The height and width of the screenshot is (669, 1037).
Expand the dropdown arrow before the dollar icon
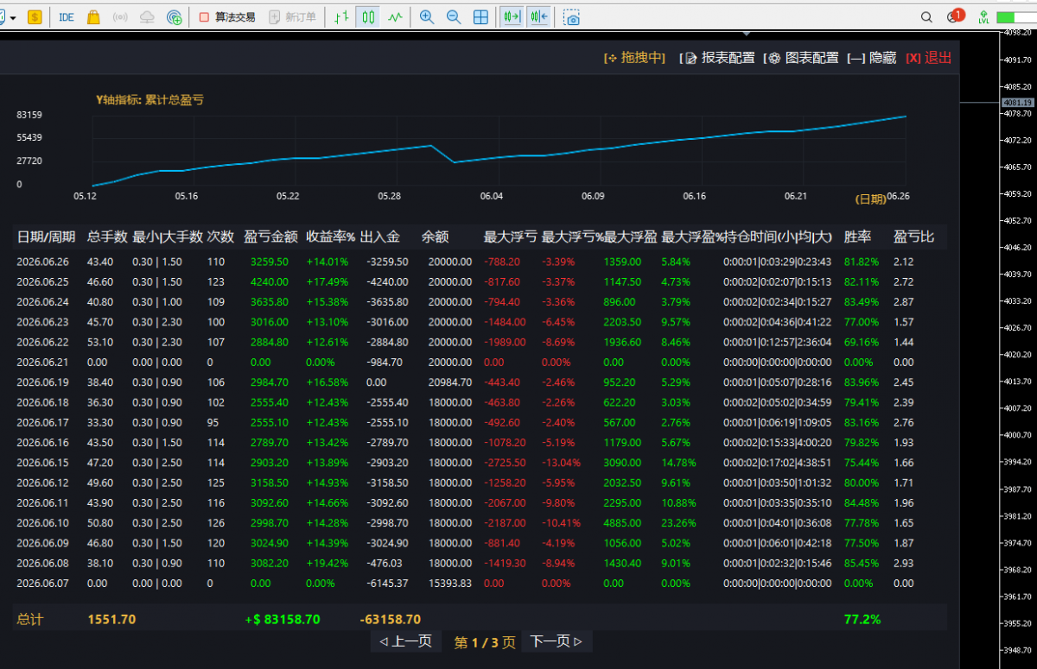[14, 16]
